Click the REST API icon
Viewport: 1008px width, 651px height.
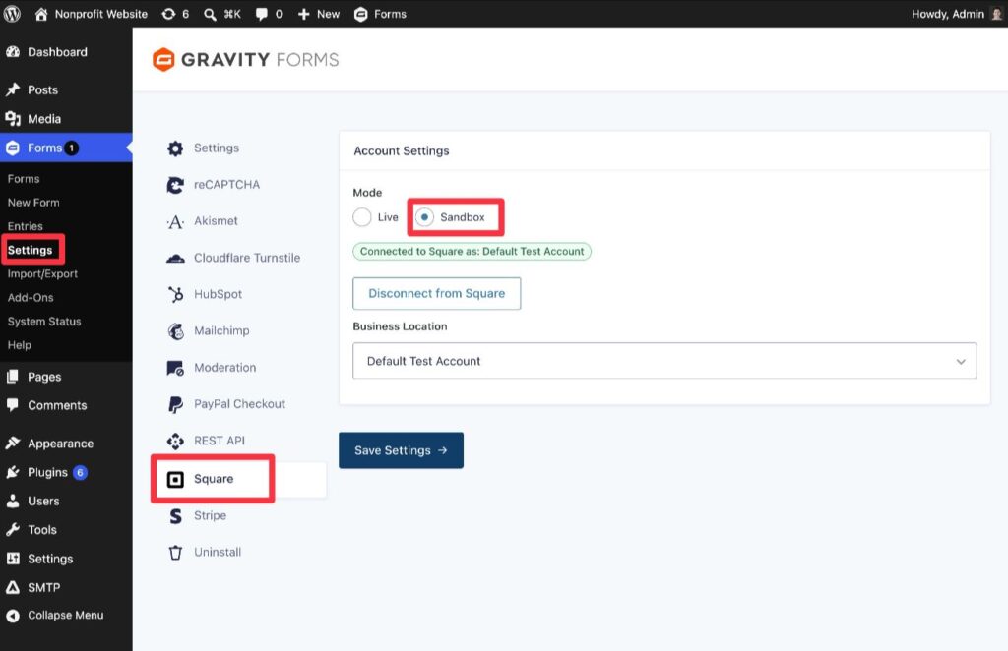[175, 441]
